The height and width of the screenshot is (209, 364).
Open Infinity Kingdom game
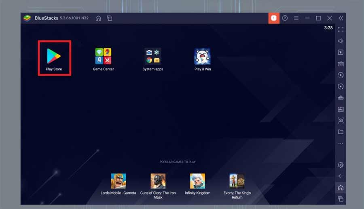point(197,181)
